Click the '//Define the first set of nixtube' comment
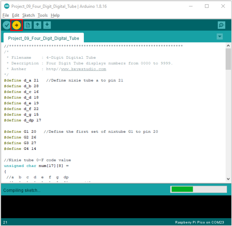This screenshot has width=232, height=226. [101, 132]
